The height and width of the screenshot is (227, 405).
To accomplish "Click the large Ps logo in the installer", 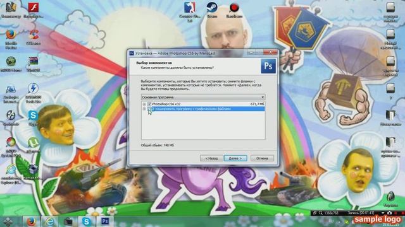I will click(268, 66).
